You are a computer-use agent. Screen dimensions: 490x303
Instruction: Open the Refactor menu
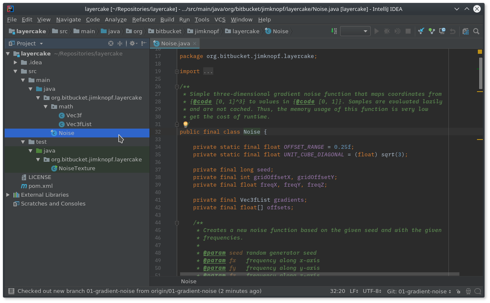[x=144, y=19]
